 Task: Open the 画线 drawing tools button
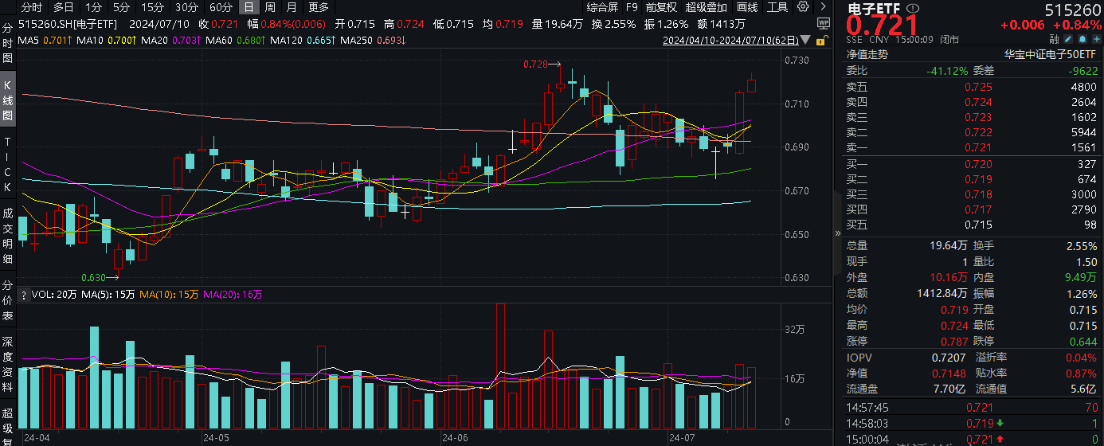click(x=747, y=7)
